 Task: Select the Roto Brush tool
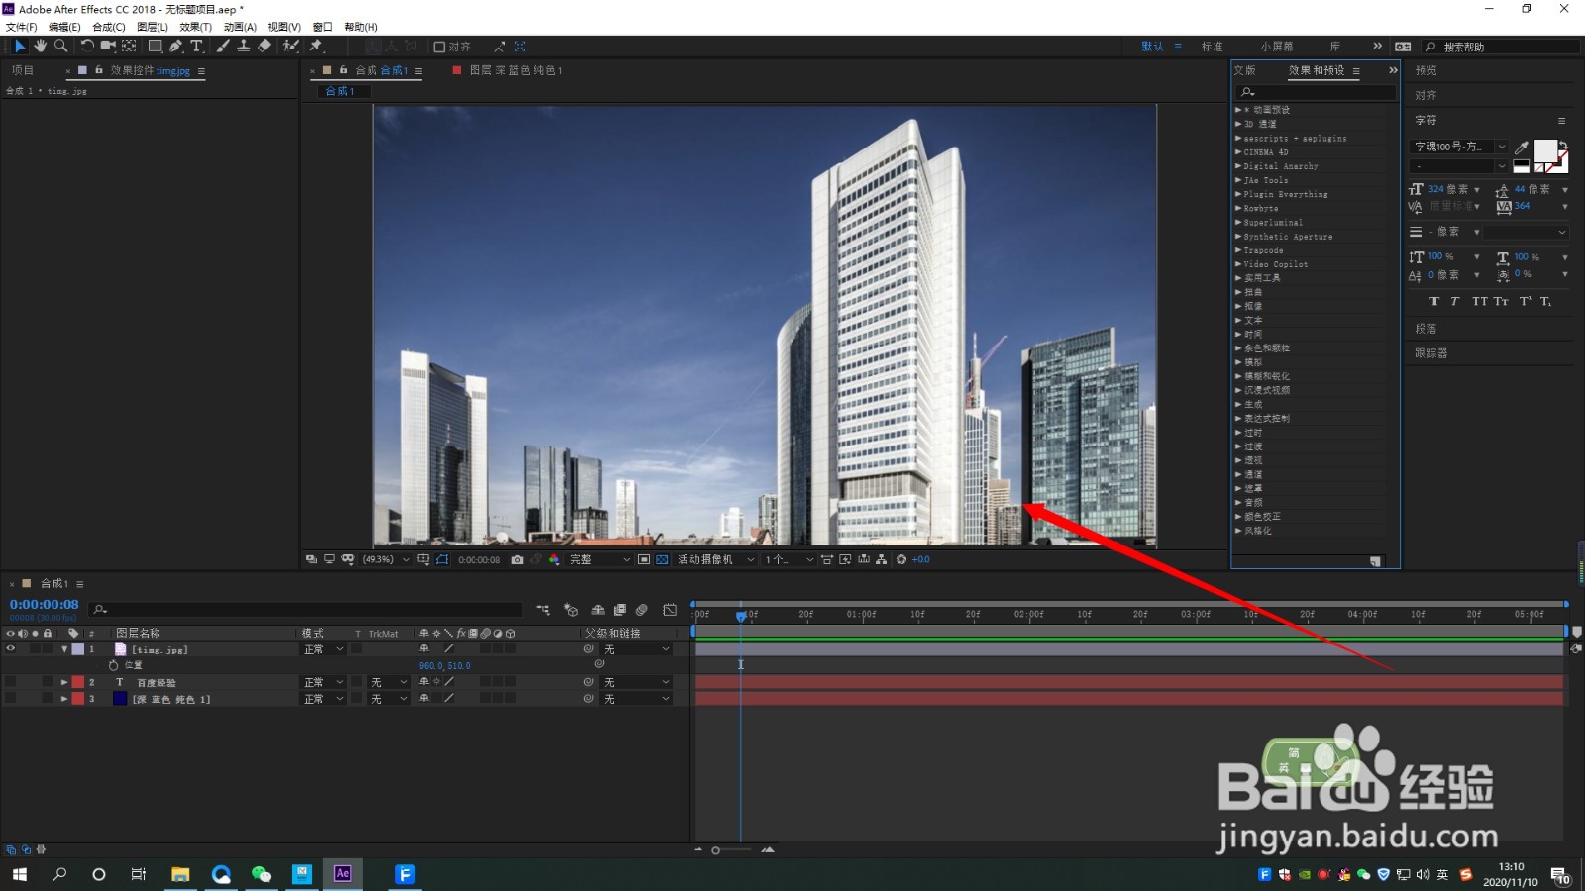pos(291,47)
